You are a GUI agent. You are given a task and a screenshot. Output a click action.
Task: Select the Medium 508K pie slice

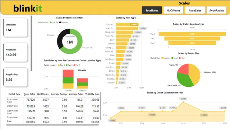coord(195,74)
